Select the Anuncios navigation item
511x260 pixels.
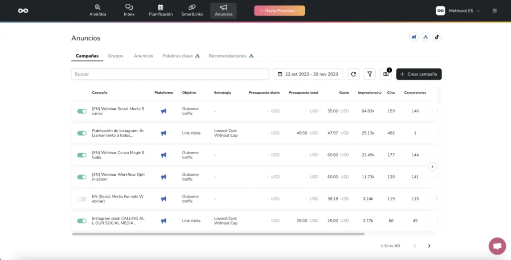pyautogui.click(x=224, y=11)
